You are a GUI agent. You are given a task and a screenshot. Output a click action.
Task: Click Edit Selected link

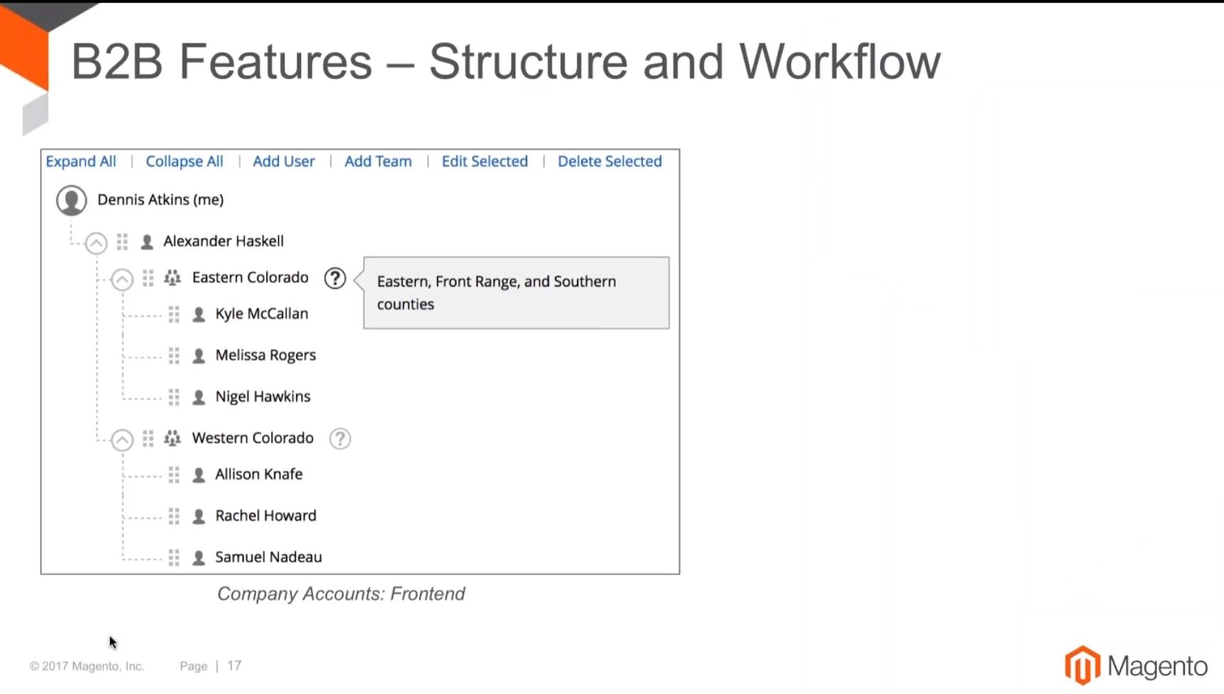(485, 162)
